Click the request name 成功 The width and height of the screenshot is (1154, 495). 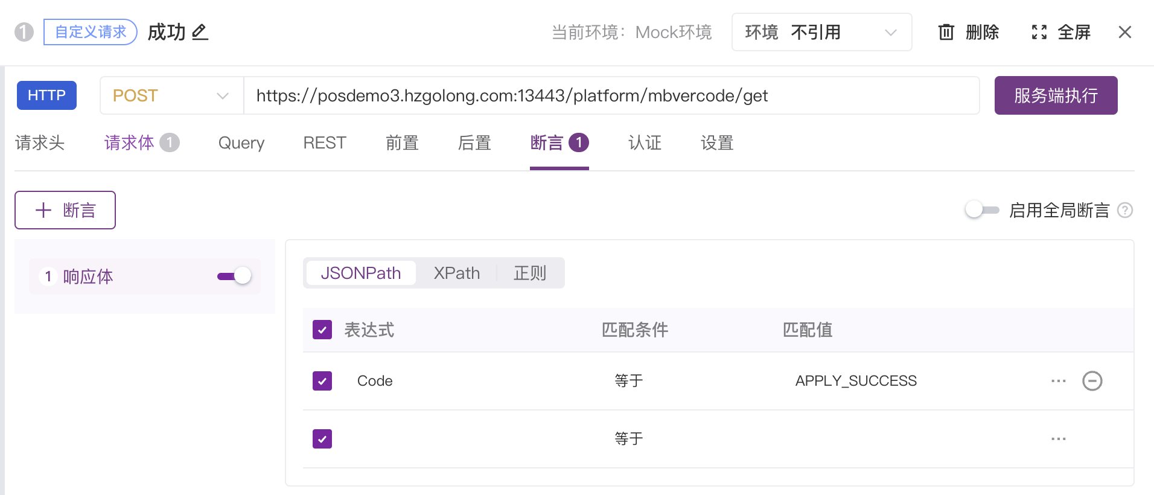(x=167, y=32)
